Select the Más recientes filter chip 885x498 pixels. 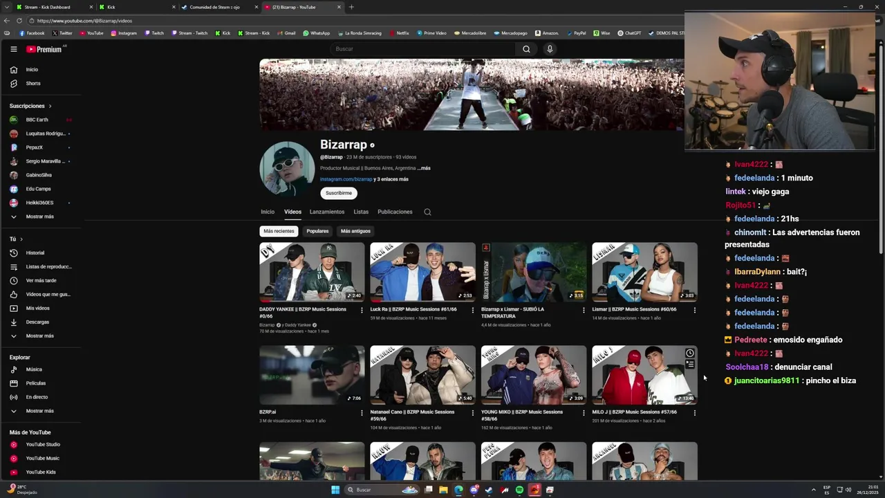(279, 231)
